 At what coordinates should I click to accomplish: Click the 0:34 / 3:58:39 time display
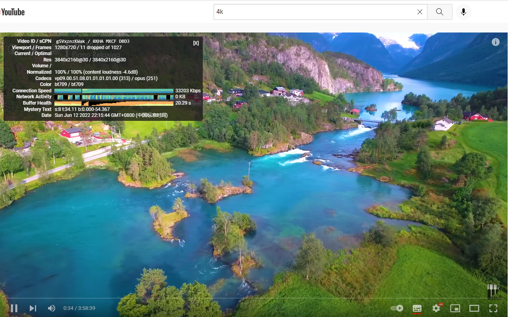[x=79, y=308]
